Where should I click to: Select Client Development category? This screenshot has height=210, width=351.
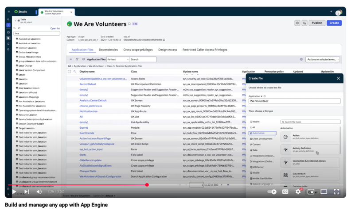(x=261, y=139)
